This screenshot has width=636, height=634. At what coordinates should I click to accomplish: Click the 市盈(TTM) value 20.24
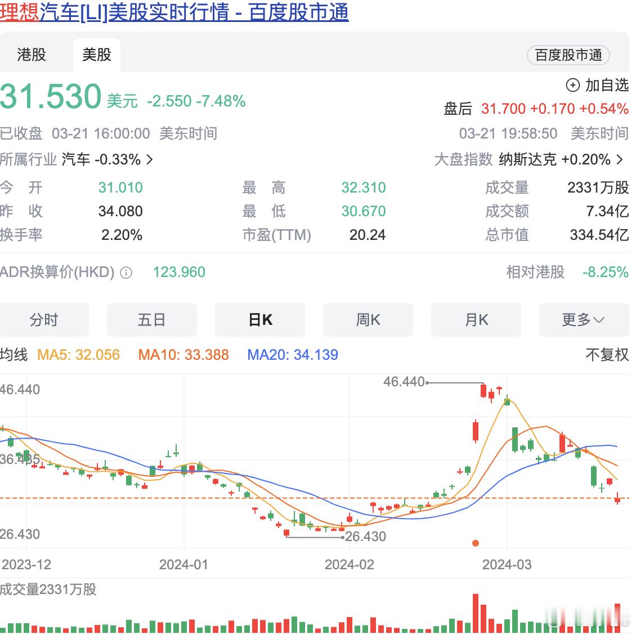click(368, 235)
